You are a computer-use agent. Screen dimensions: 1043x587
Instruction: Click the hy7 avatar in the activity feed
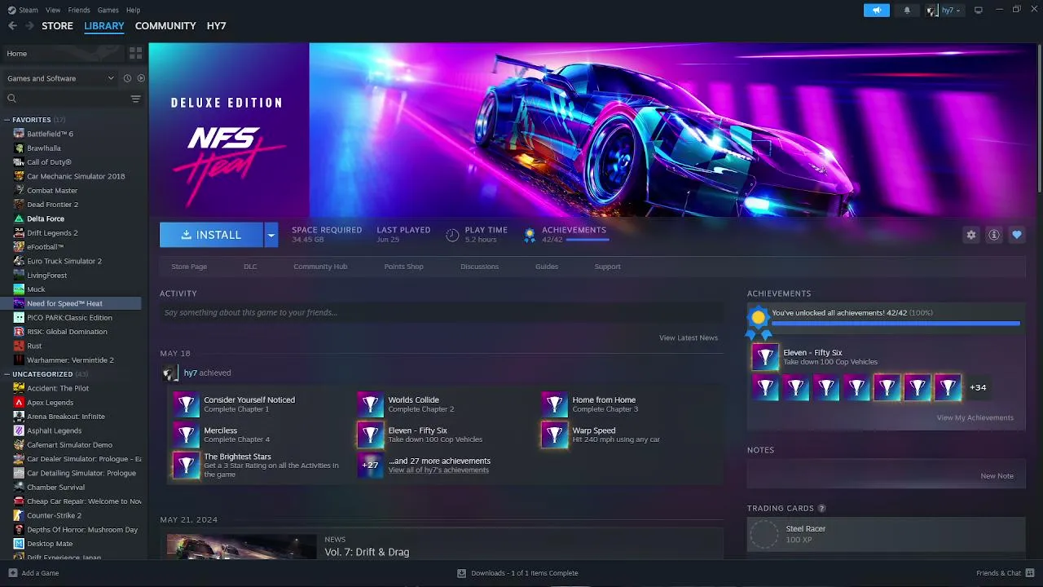(170, 373)
